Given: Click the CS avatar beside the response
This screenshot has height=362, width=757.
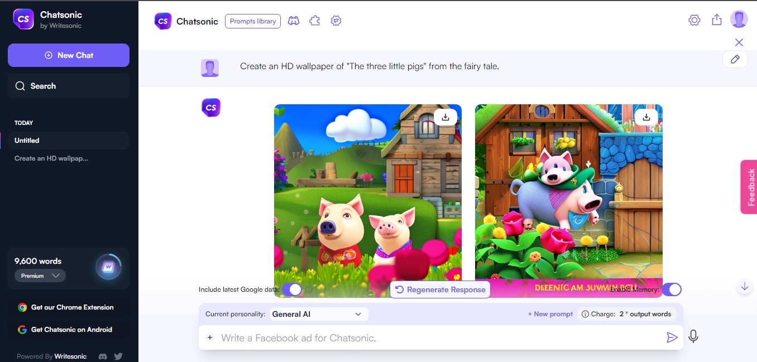Looking at the screenshot, I should pos(211,108).
